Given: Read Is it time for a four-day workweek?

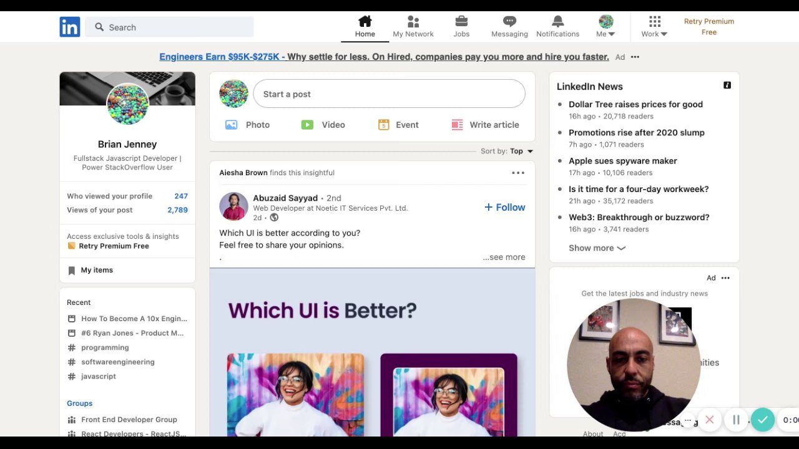Looking at the screenshot, I should click(x=639, y=189).
